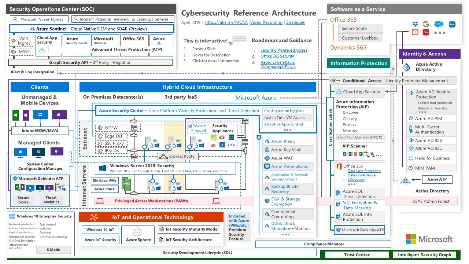Viewport: 469px width, 264px height.
Task: Open the Video Recording link
Action: pyautogui.click(x=266, y=22)
